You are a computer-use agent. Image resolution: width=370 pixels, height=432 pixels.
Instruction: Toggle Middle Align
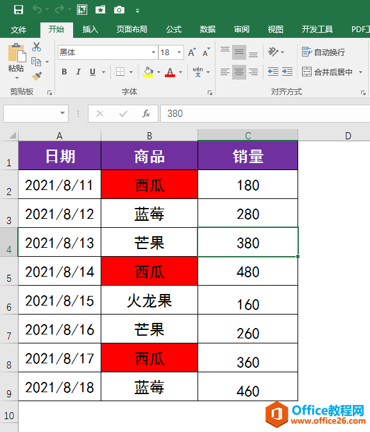click(x=239, y=52)
